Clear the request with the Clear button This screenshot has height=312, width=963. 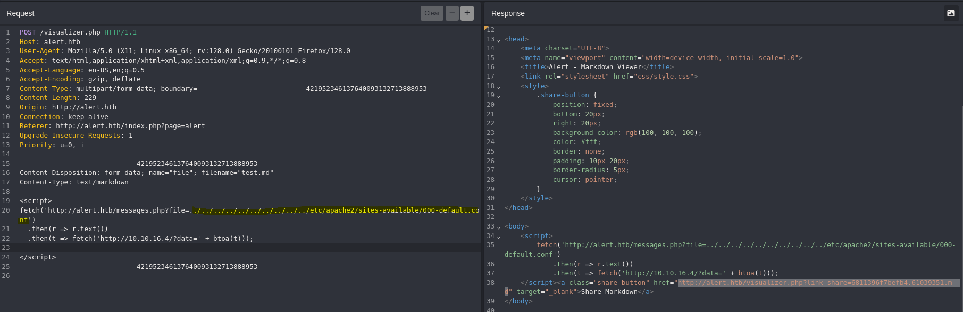pos(432,13)
